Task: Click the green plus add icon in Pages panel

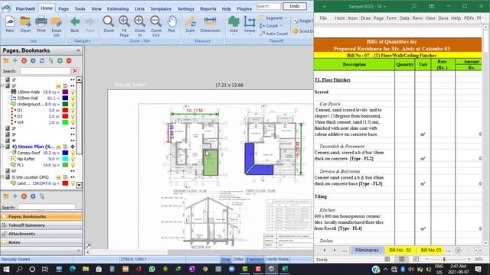Action: click(x=15, y=61)
